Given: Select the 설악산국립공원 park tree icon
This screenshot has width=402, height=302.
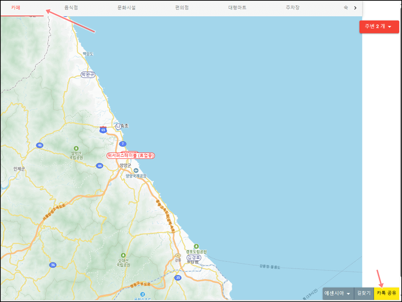Looking at the screenshot, I should coord(76,148).
